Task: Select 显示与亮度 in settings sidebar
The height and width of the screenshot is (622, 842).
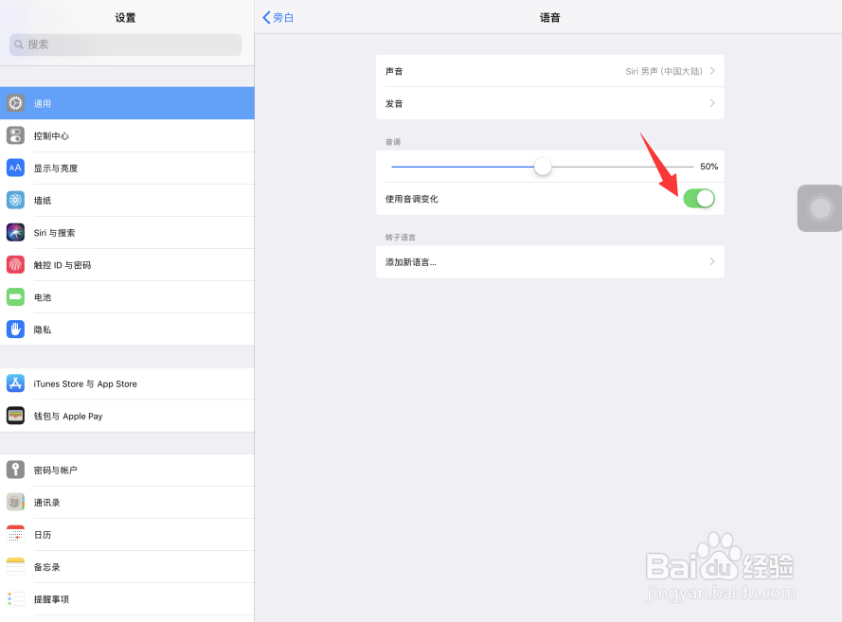Action: pyautogui.click(x=127, y=168)
